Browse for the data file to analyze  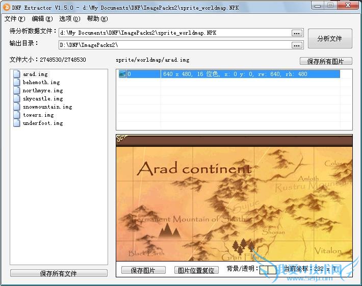297,33
